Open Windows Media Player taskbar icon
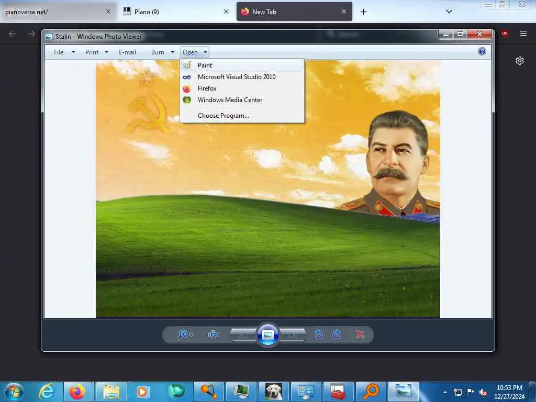 (142, 392)
